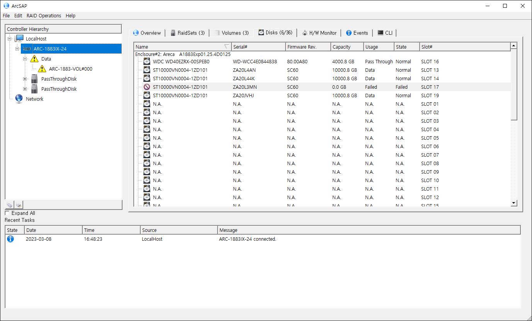
Task: Open the File menu
Action: tap(6, 16)
